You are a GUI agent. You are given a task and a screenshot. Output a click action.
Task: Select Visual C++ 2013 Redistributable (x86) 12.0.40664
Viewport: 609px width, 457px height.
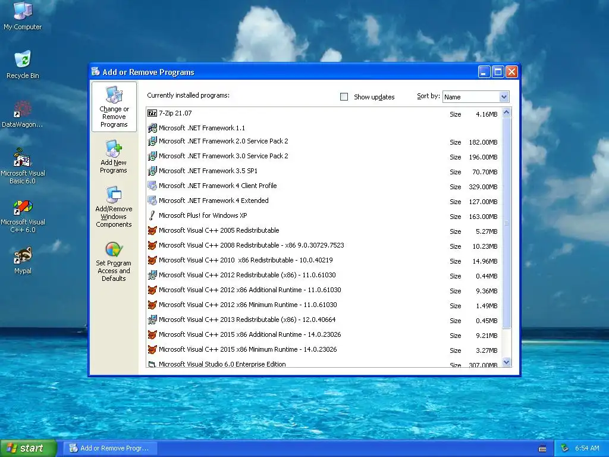click(x=247, y=320)
